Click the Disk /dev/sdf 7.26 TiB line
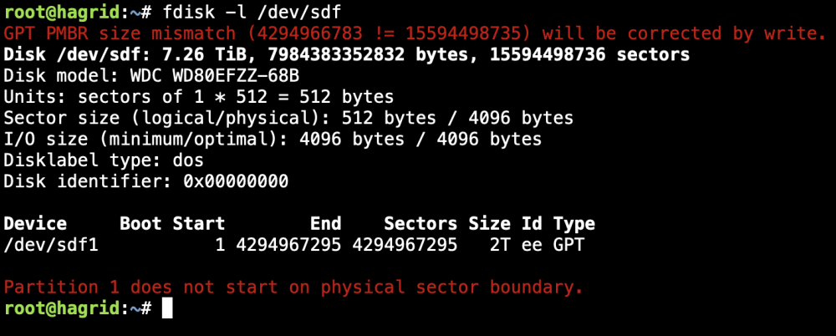The image size is (836, 336). [347, 54]
